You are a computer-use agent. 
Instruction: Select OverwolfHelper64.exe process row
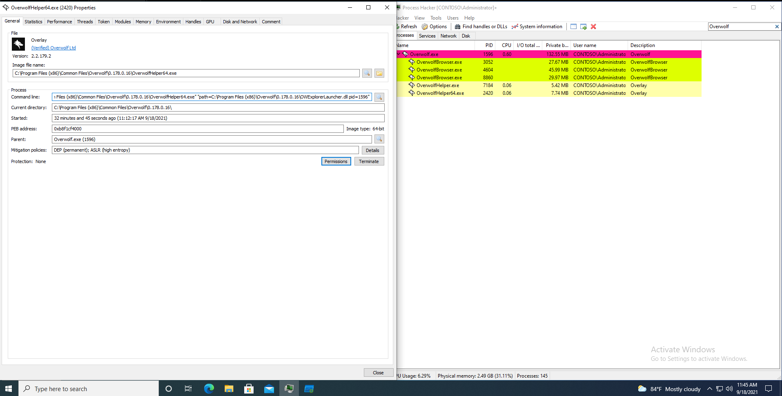pos(549,93)
